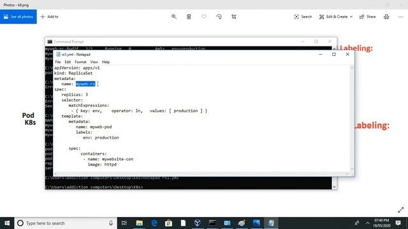Open the Notepad Help menu
408x229 pixels.
[106, 62]
